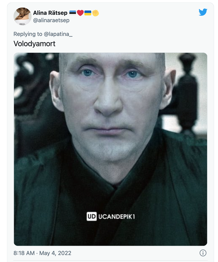The image size is (218, 262).
Task: Click the raised fist emoji beside name
Action: click(x=96, y=13)
